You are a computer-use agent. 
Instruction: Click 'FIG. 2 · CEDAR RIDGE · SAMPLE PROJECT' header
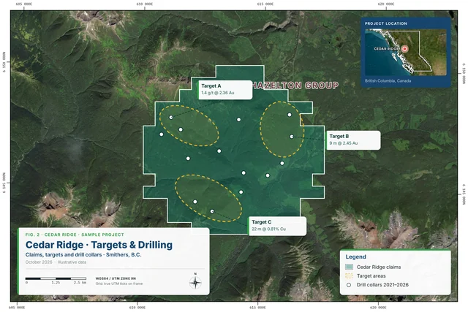(75, 235)
